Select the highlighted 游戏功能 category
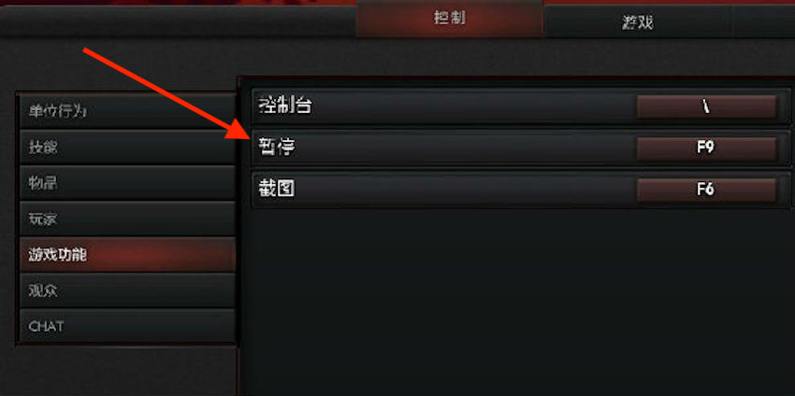Screen dimensions: 795x396 pos(127,255)
